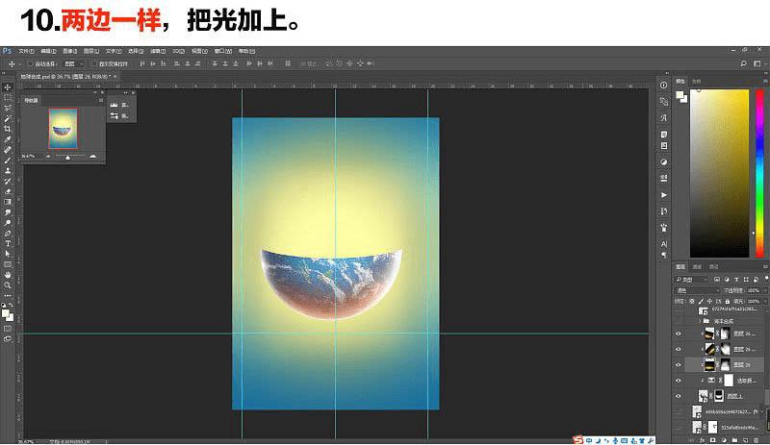Switch to the 色板 swatches tab

point(696,81)
